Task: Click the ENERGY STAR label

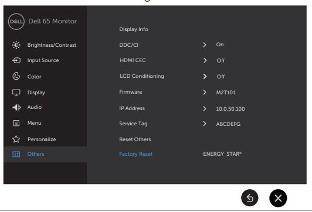Action: tap(222, 154)
